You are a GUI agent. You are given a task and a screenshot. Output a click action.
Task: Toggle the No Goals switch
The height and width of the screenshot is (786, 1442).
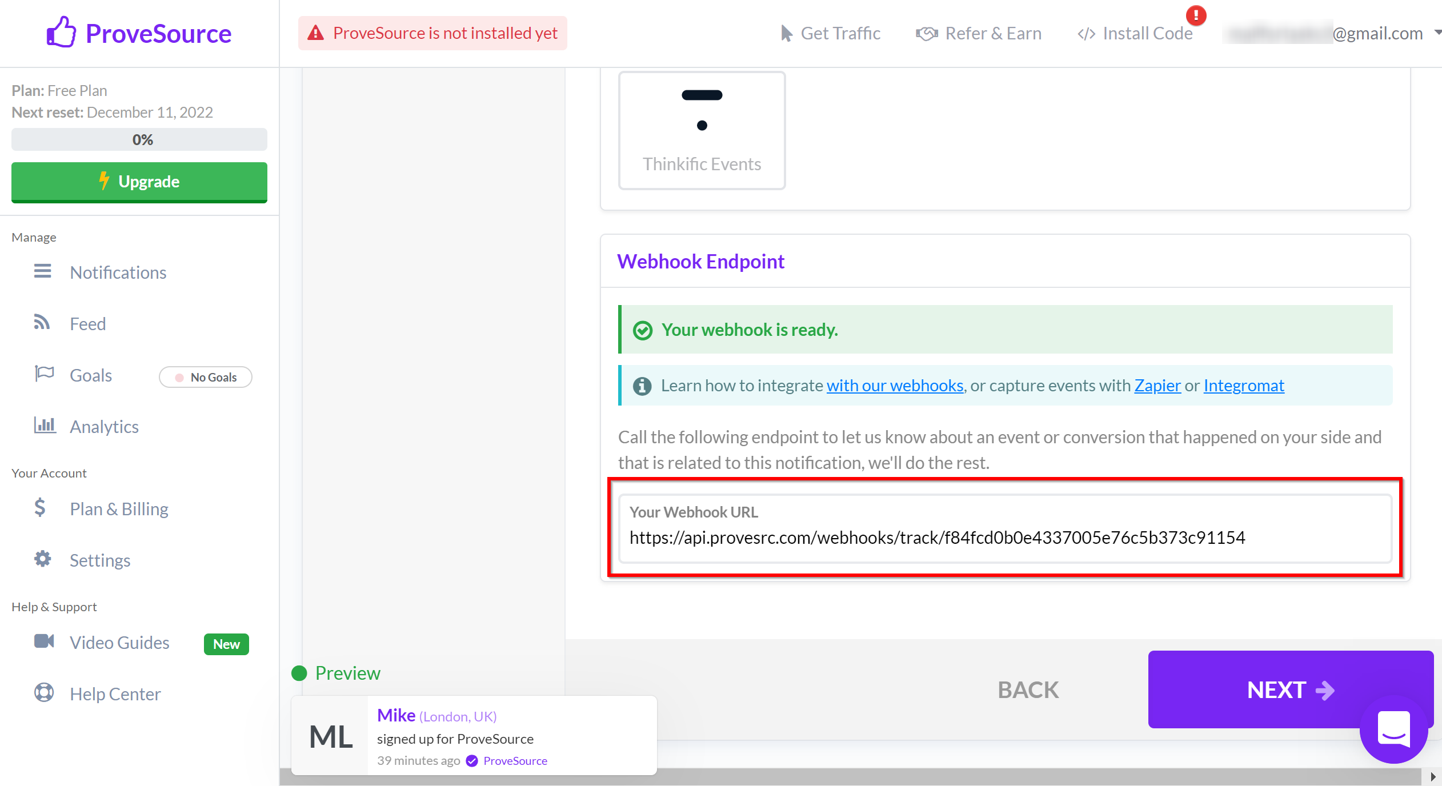pos(204,376)
